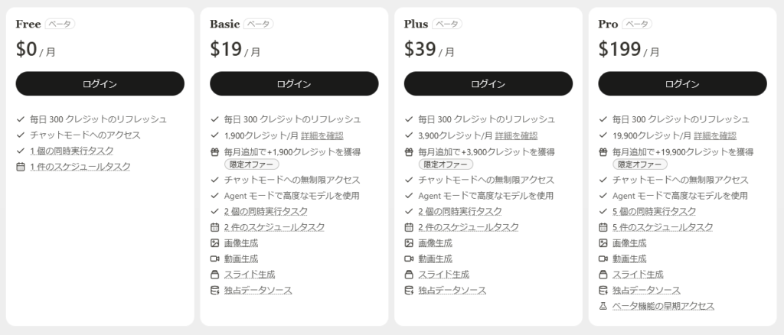
Task: Click ベータ機能の早期アクセス in the Pro plan
Action: click(663, 306)
